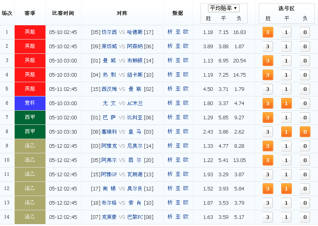The height and width of the screenshot is (226, 318).
Task: Deselect win (3) for match 10 阿弗尔
Action: pyautogui.click(x=268, y=160)
